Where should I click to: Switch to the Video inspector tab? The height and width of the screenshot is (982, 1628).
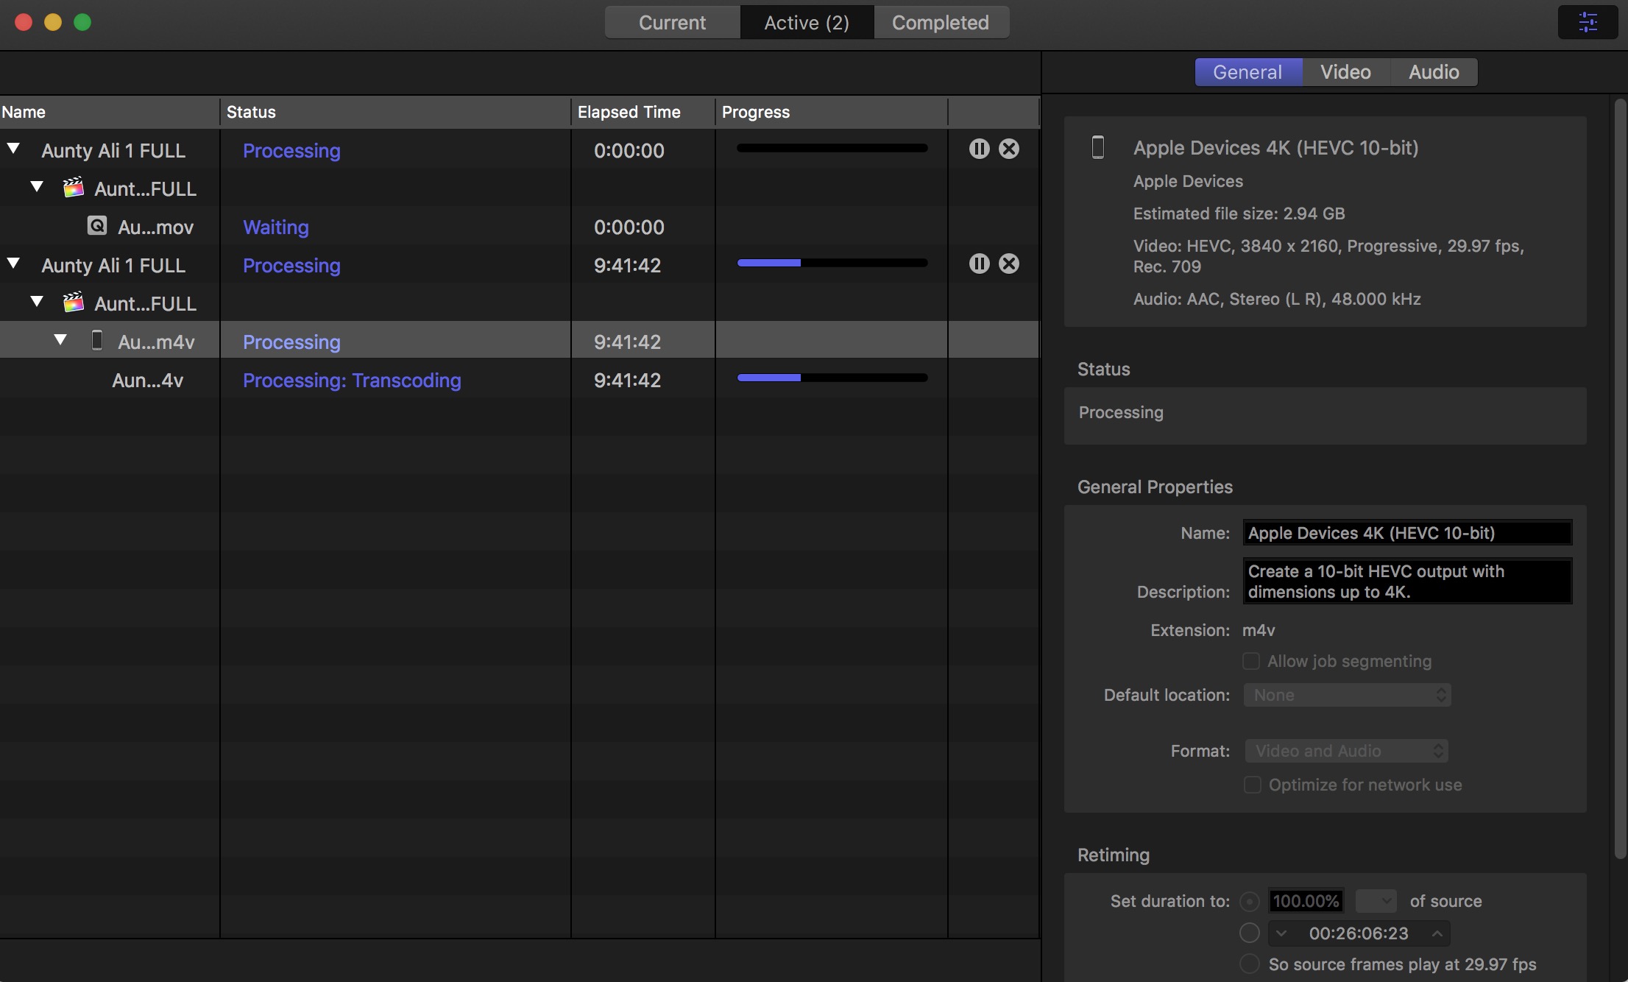[x=1345, y=71]
